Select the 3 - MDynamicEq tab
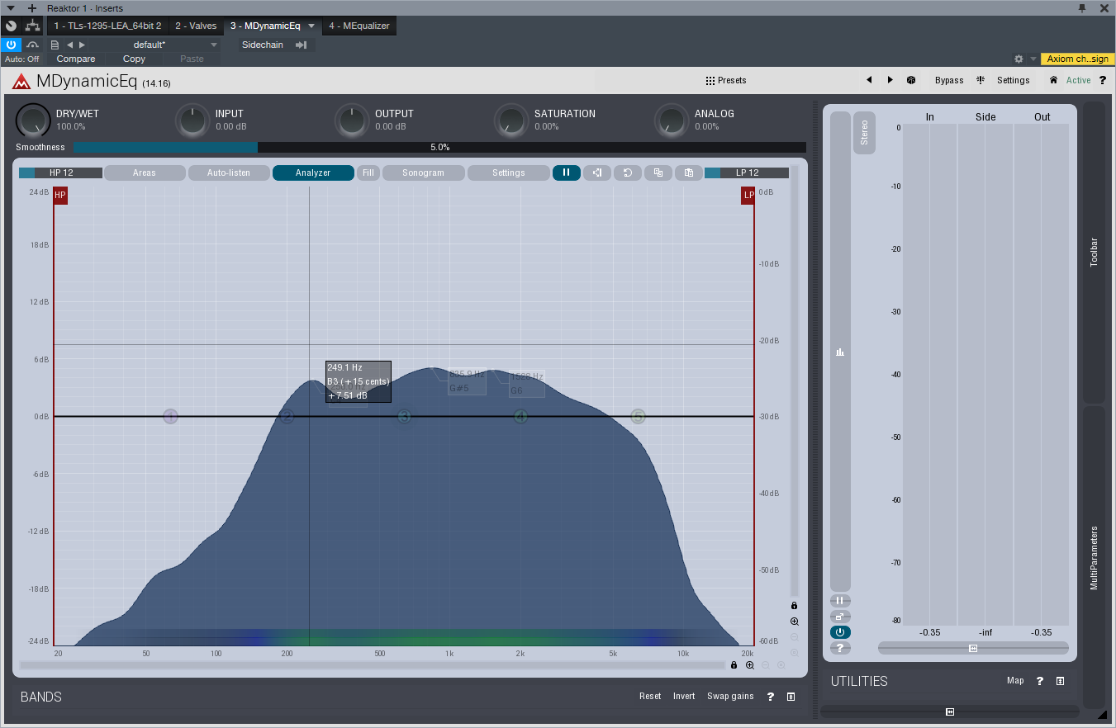1116x728 pixels. click(265, 26)
